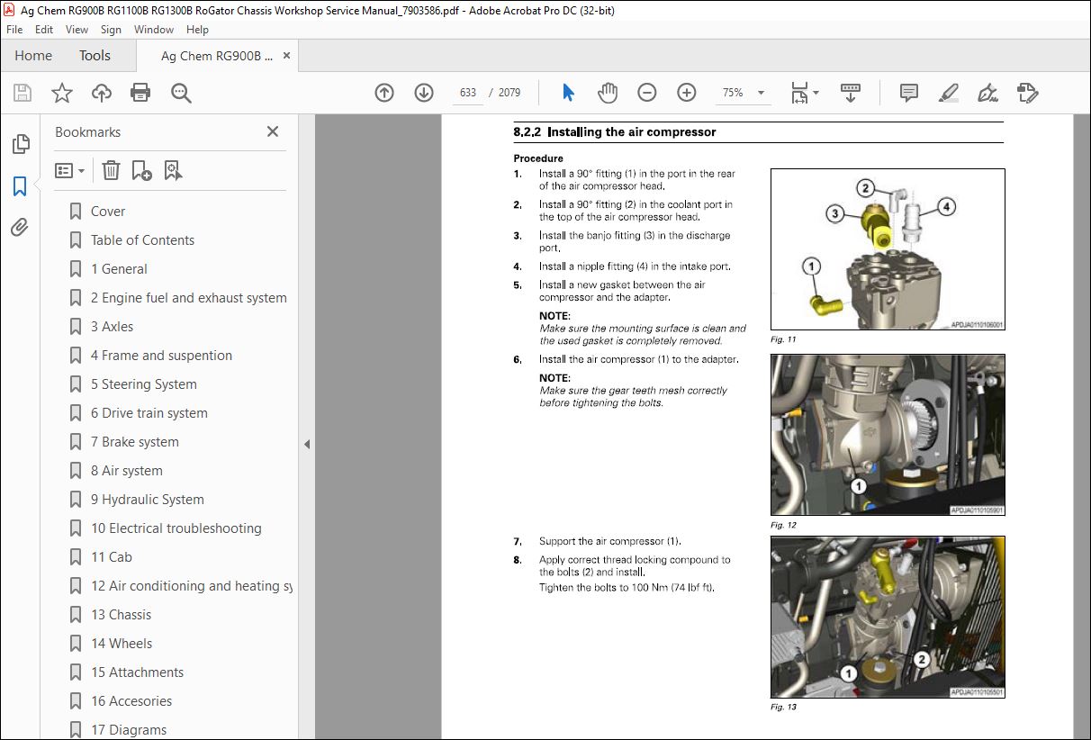Open the Window menu
The width and height of the screenshot is (1091, 740).
154,30
